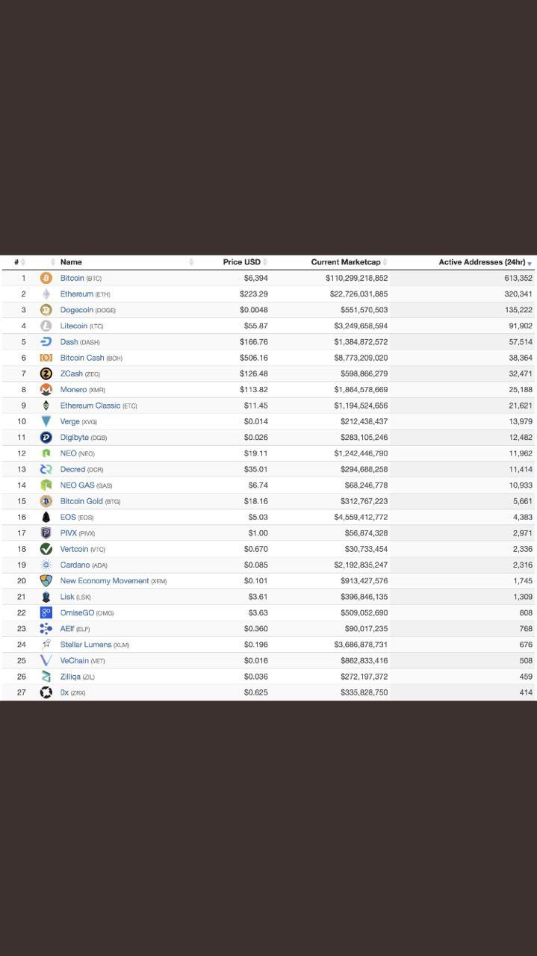
Task: Open the VeChain (VET) link
Action: coord(83,660)
